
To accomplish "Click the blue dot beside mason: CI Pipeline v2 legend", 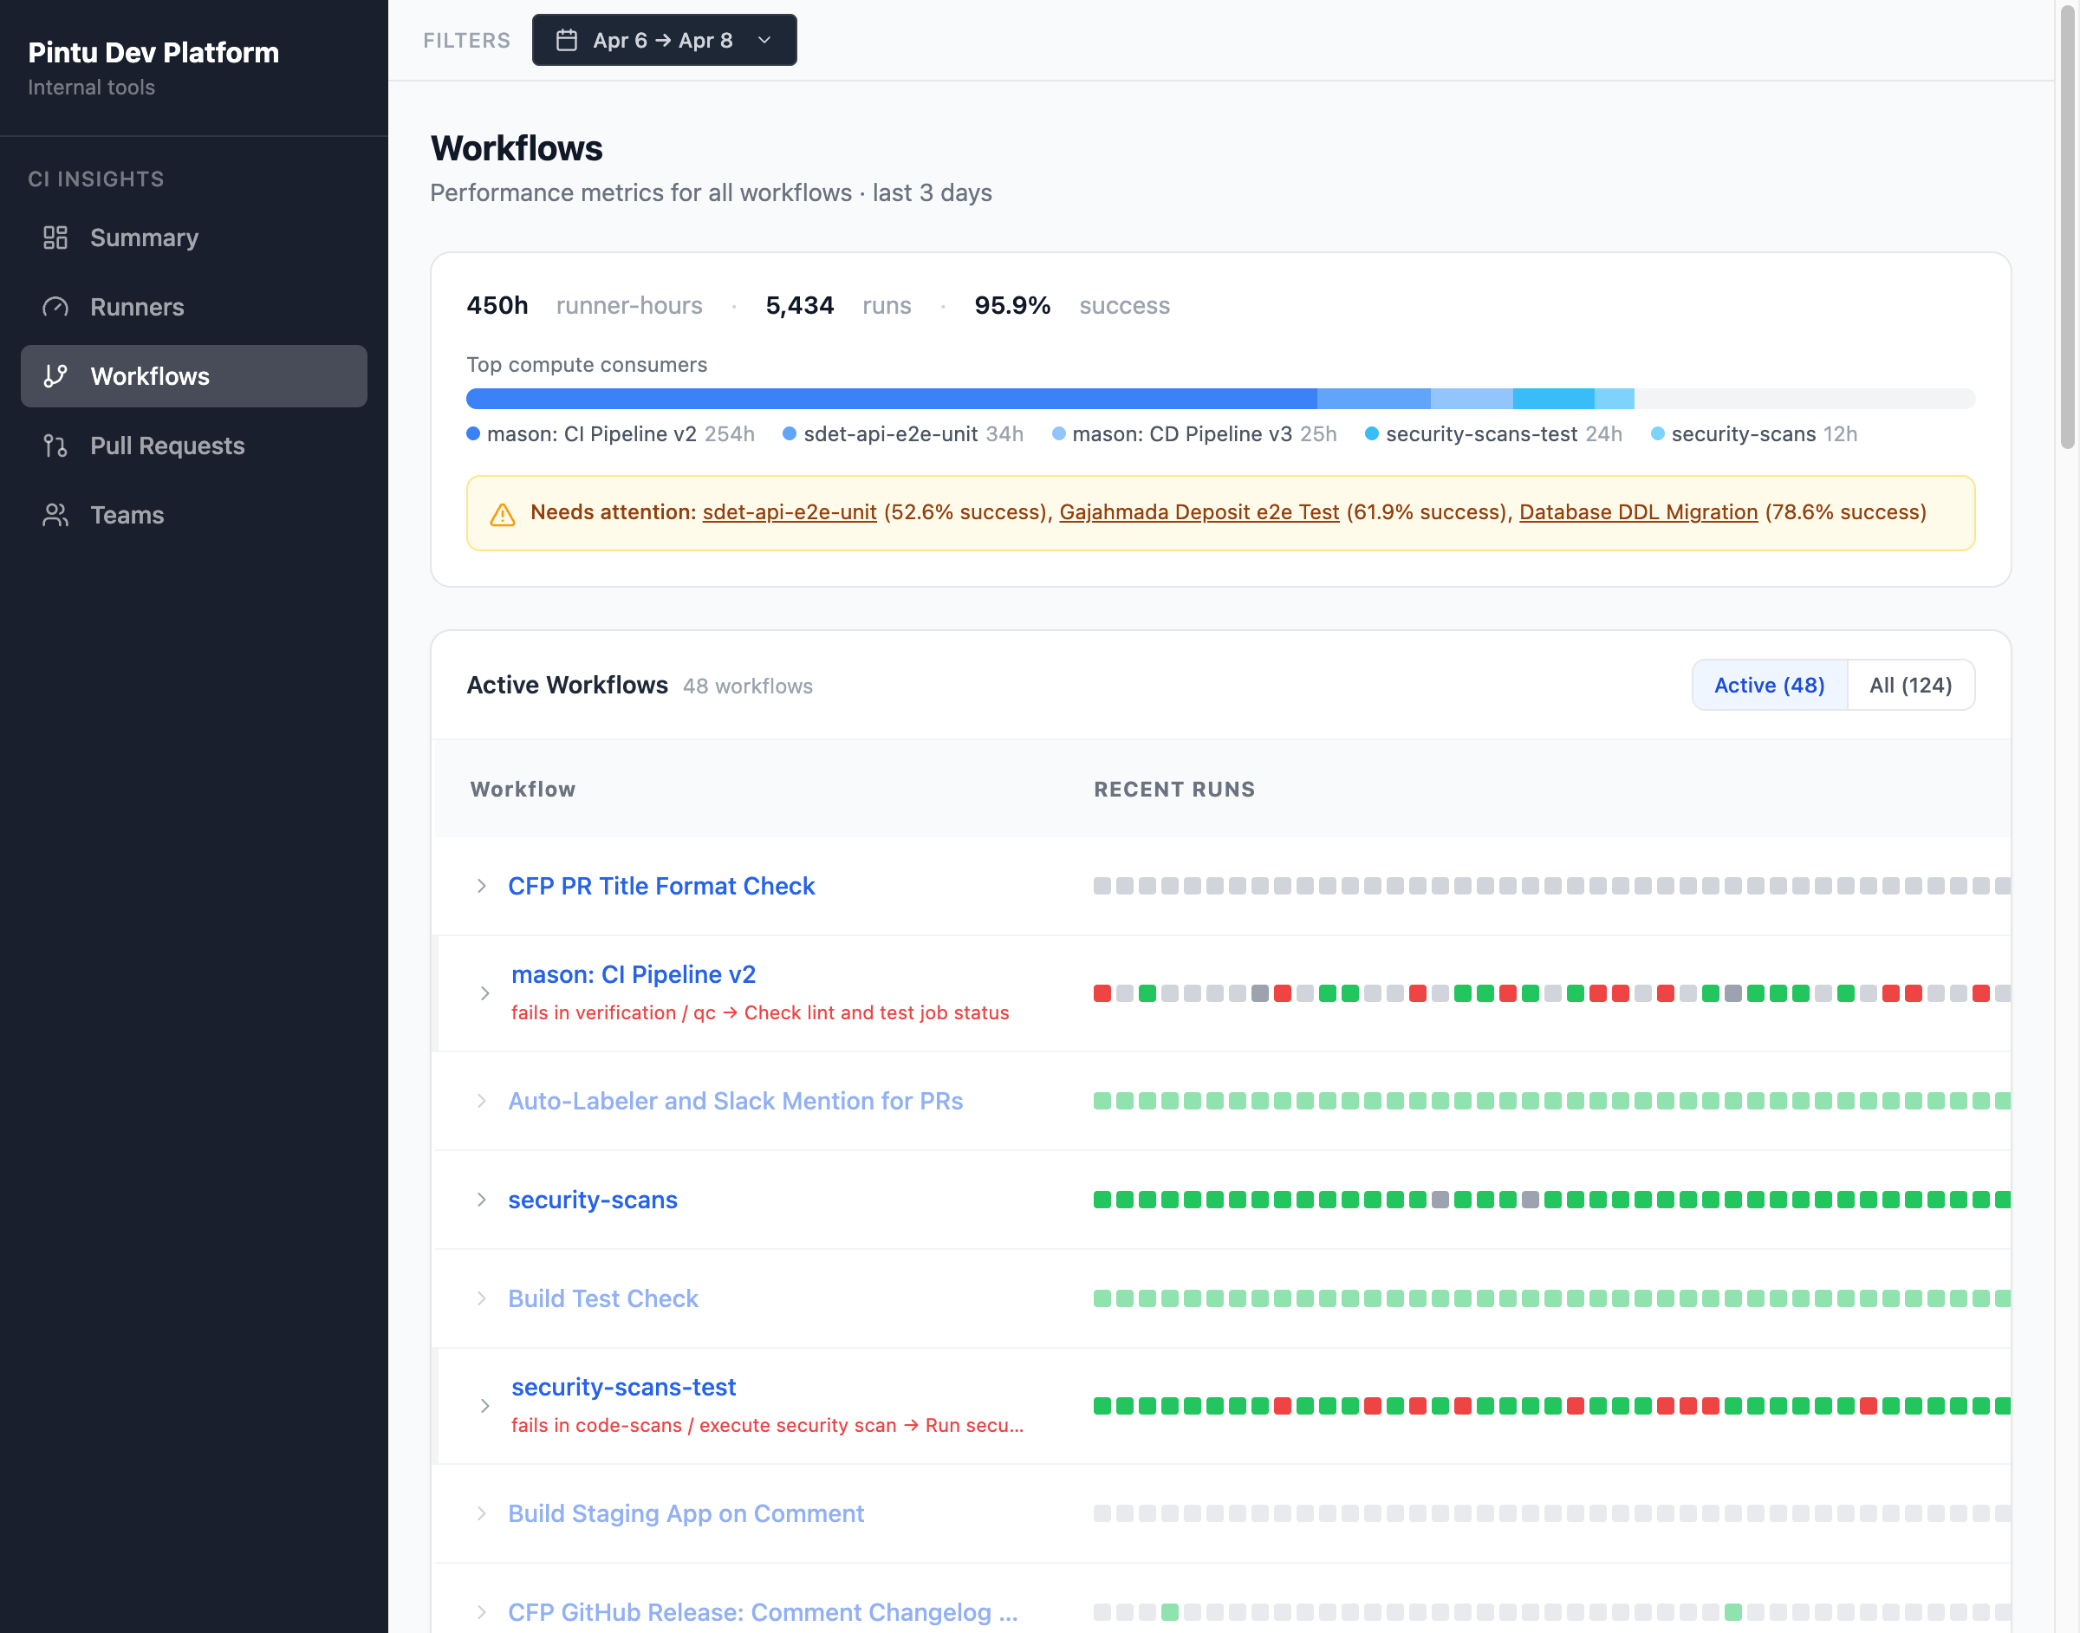I will (x=473, y=434).
